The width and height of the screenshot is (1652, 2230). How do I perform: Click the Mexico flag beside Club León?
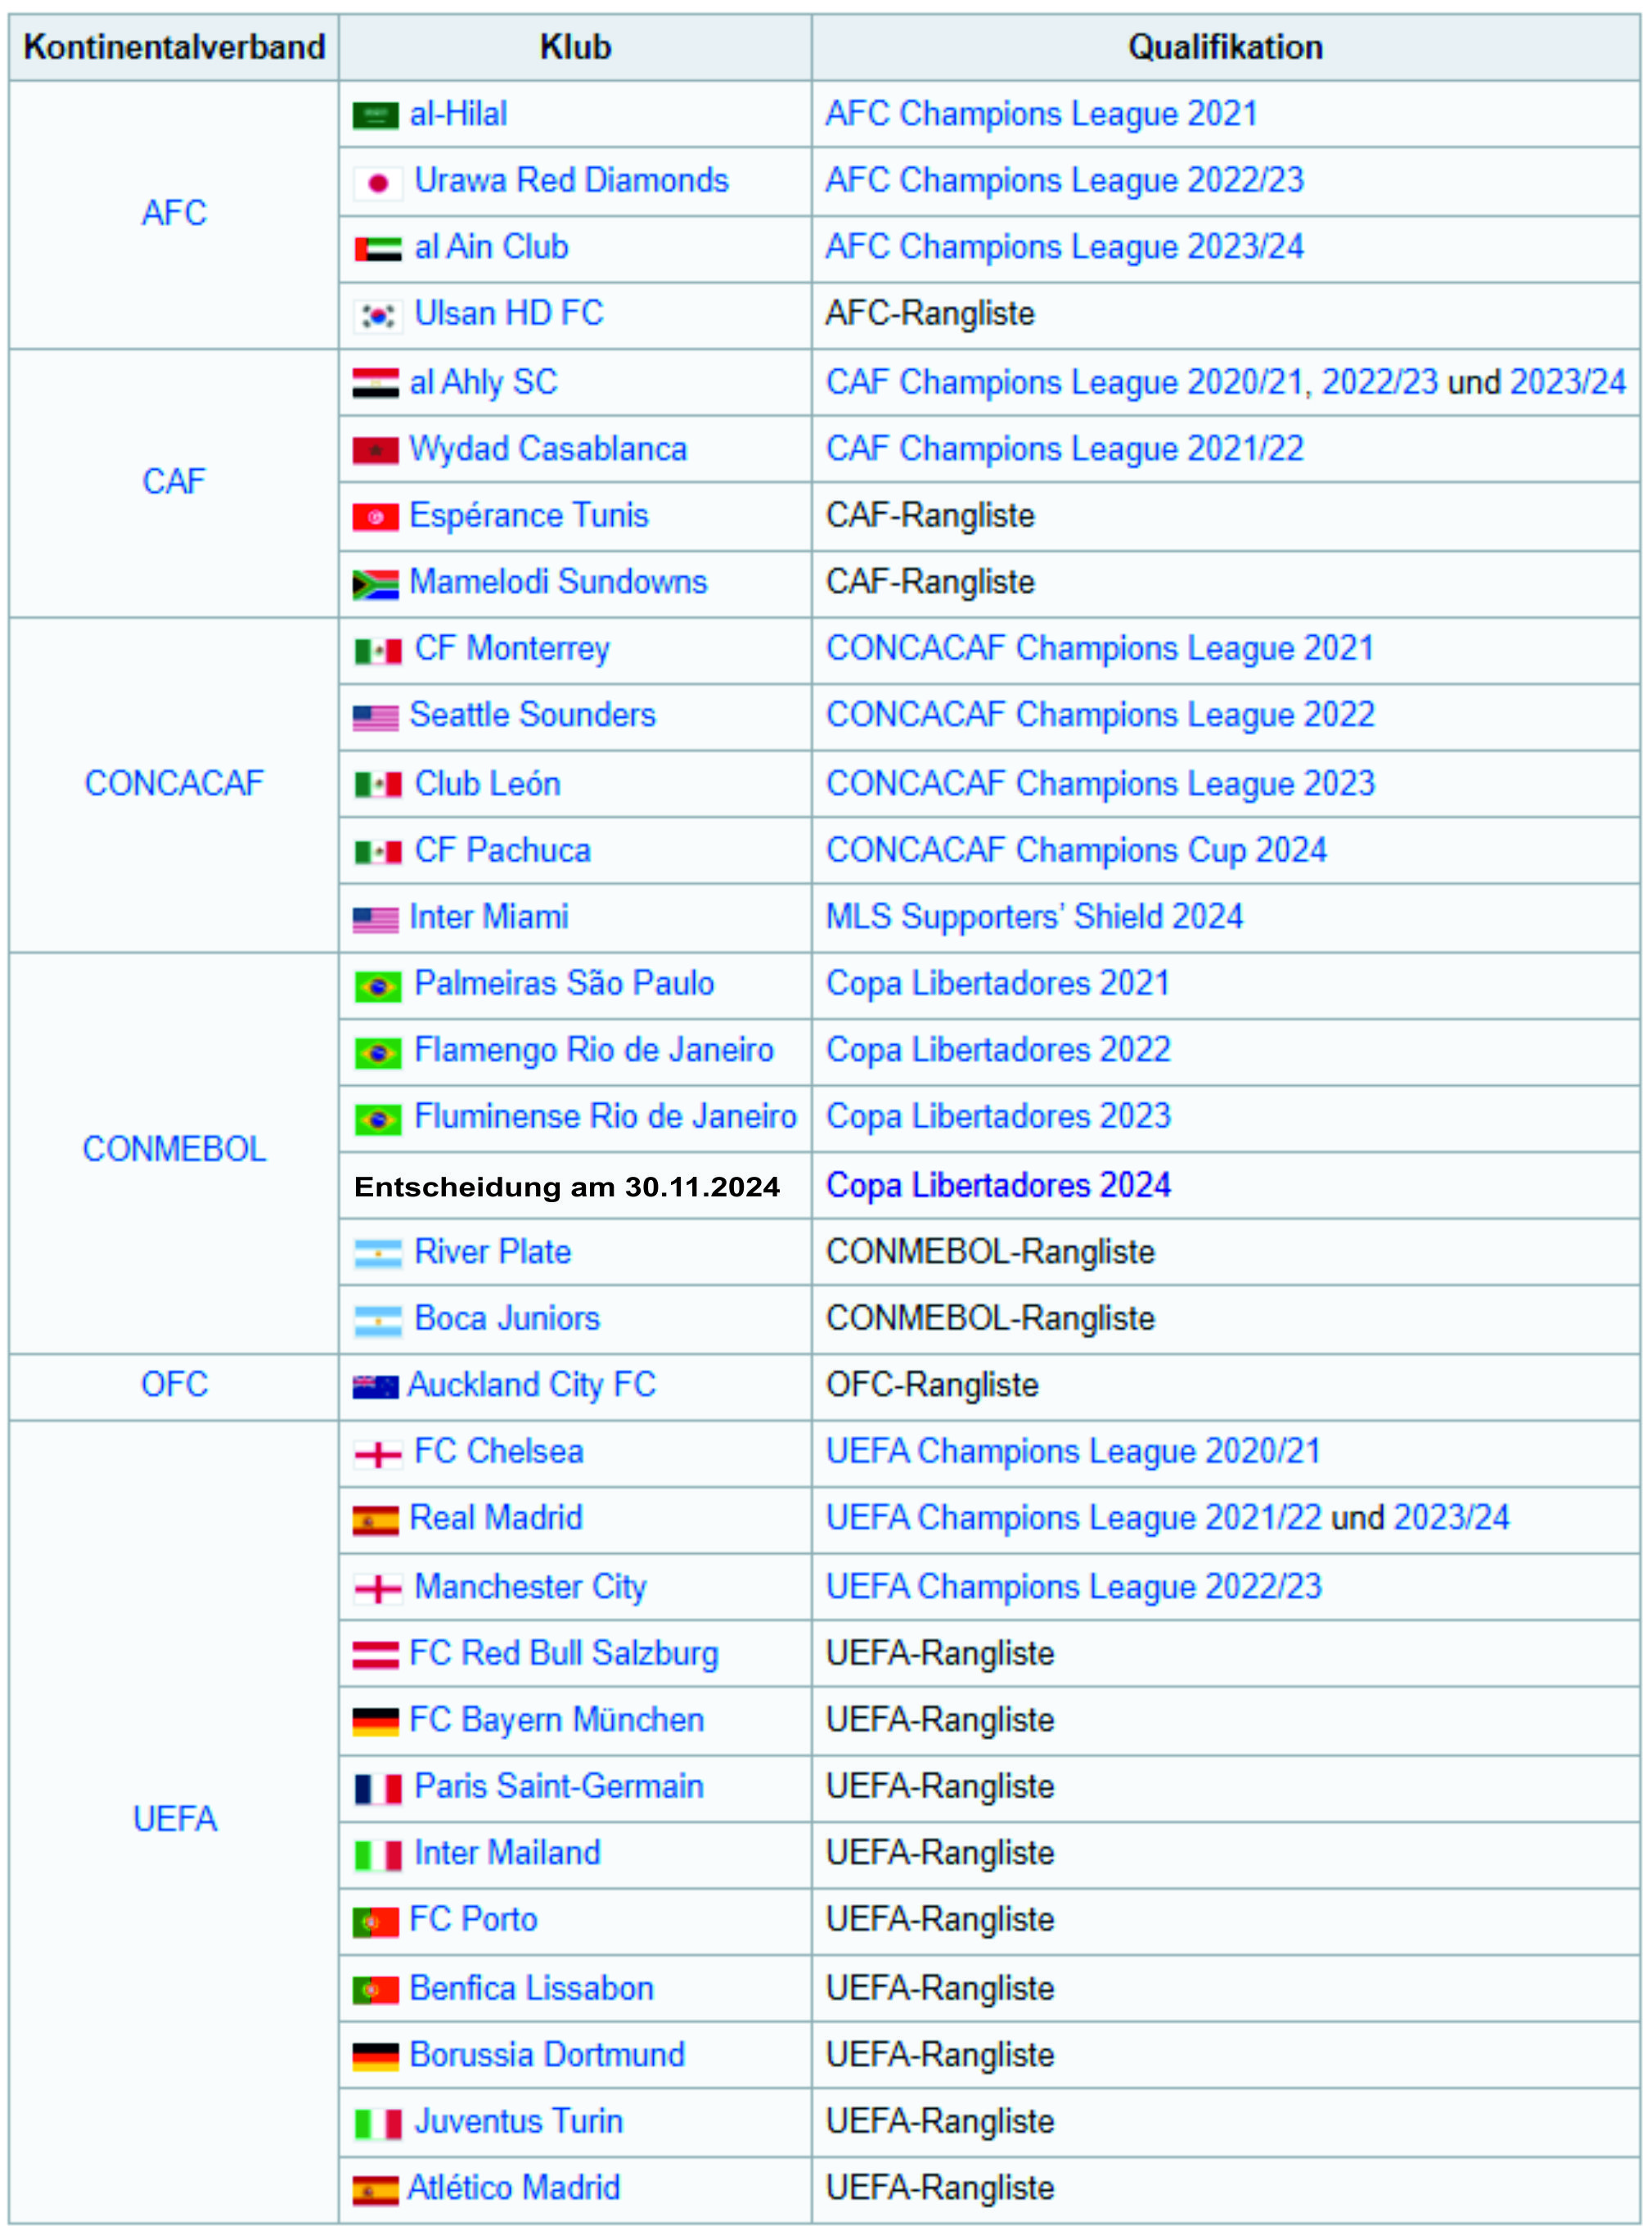(378, 785)
